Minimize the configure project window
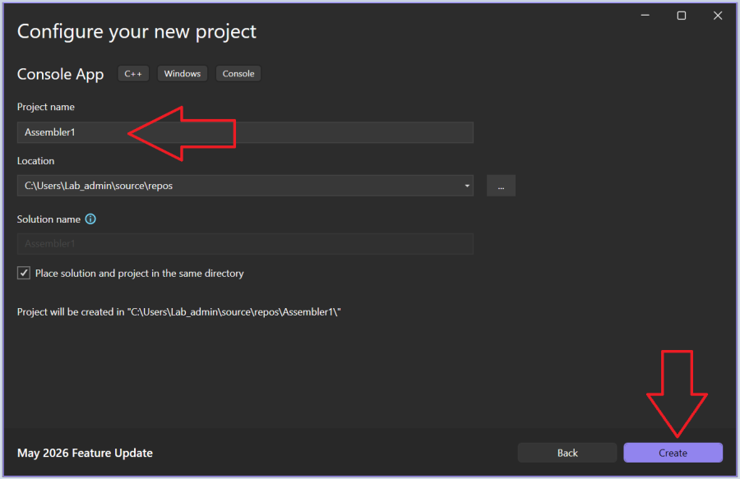Image resolution: width=740 pixels, height=479 pixels. 645,16
